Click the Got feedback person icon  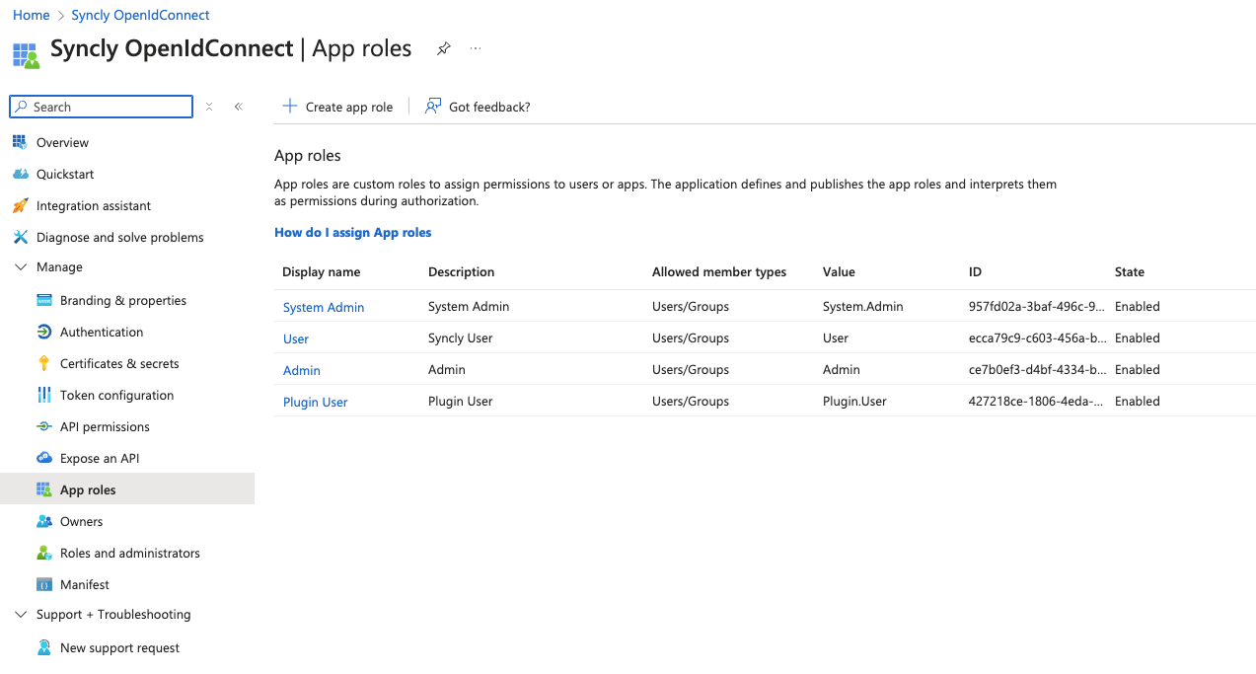(433, 106)
